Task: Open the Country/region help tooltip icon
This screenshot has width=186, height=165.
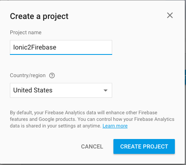Action: pyautogui.click(x=52, y=75)
